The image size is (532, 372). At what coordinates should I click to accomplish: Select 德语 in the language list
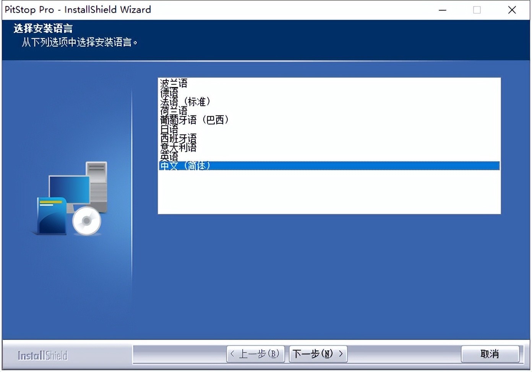point(329,92)
